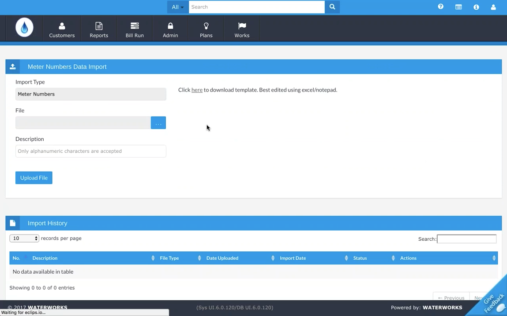Click inside the top Search box
Image resolution: width=507 pixels, height=316 pixels.
pyautogui.click(x=257, y=7)
